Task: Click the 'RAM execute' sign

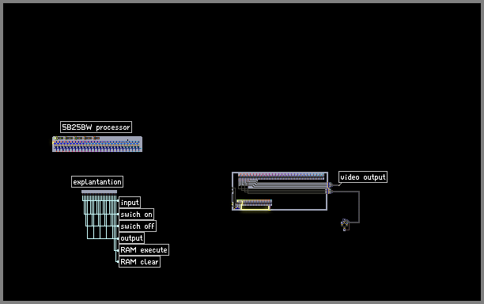Action: 144,249
